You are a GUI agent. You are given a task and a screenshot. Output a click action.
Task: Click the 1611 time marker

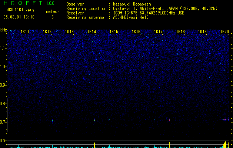coord(25,32)
